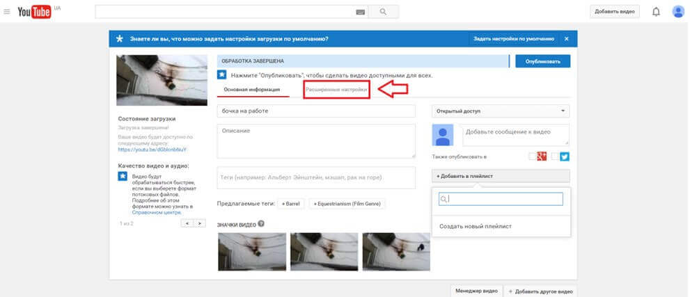Open the notifications bell
This screenshot has height=297, width=690.
click(x=656, y=12)
